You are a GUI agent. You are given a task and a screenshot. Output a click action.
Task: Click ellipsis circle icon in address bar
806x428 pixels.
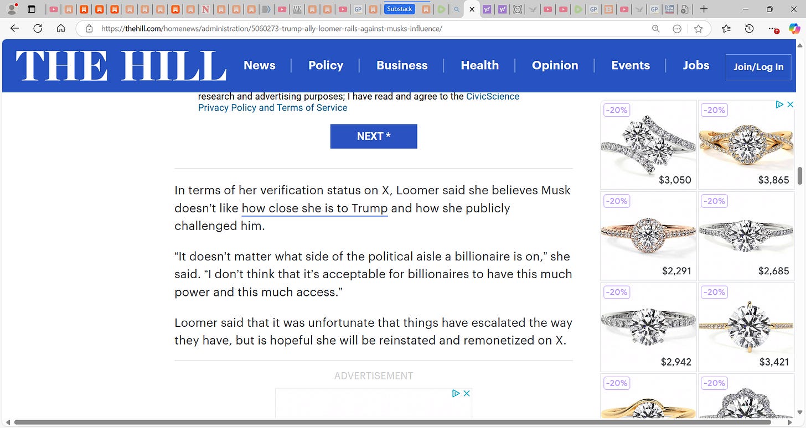tap(676, 29)
